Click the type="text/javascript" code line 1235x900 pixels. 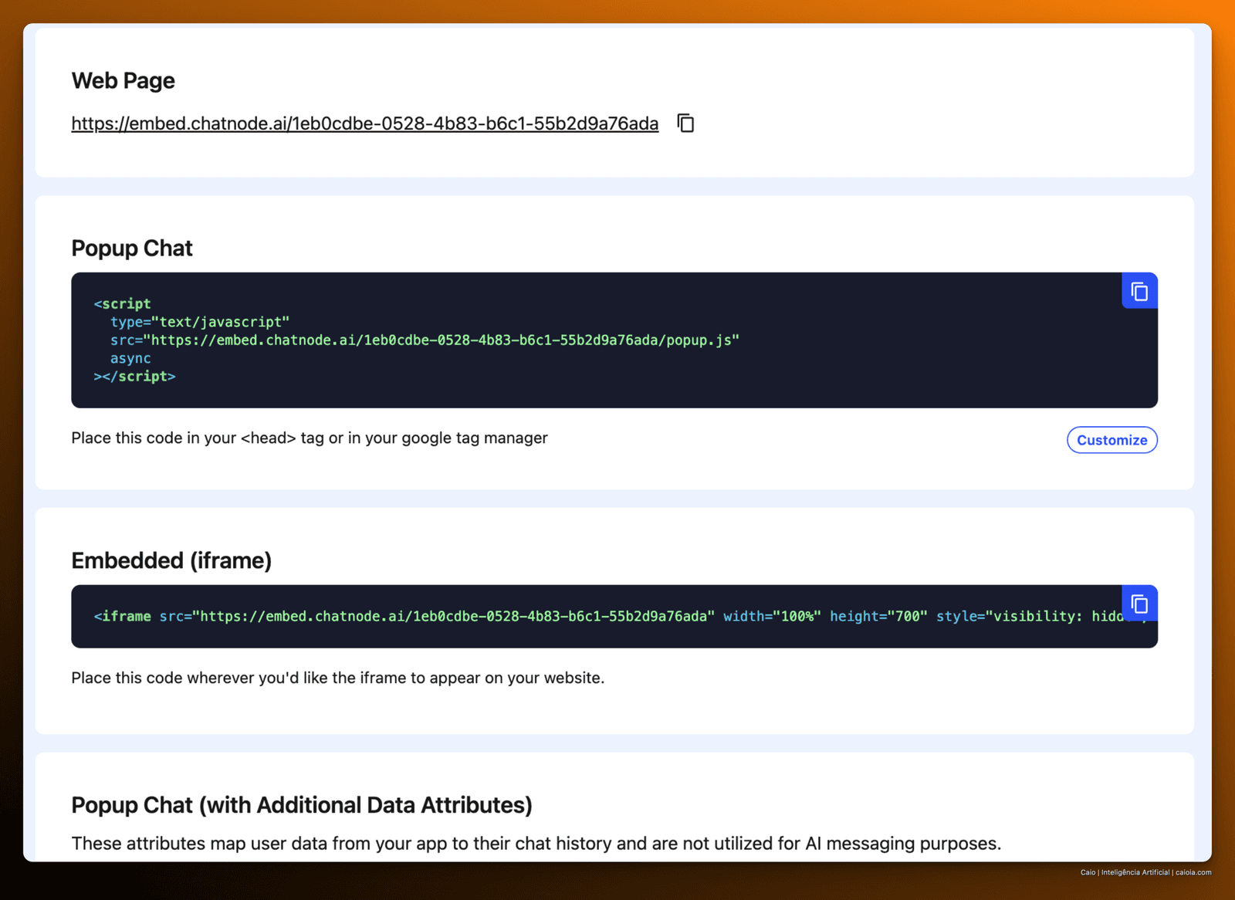(x=200, y=322)
